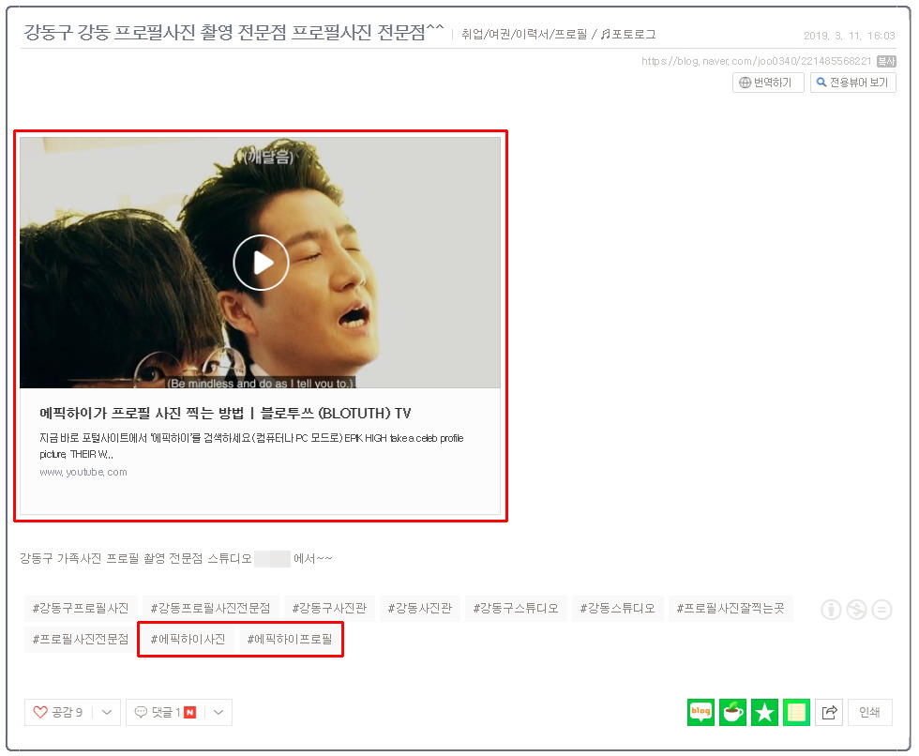This screenshot has width=919, height=756.
Task: Select hashtag #강동스튜디오
Action: pos(617,609)
